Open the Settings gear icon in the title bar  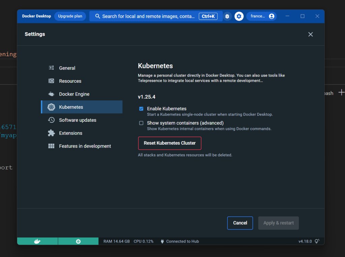(x=239, y=16)
